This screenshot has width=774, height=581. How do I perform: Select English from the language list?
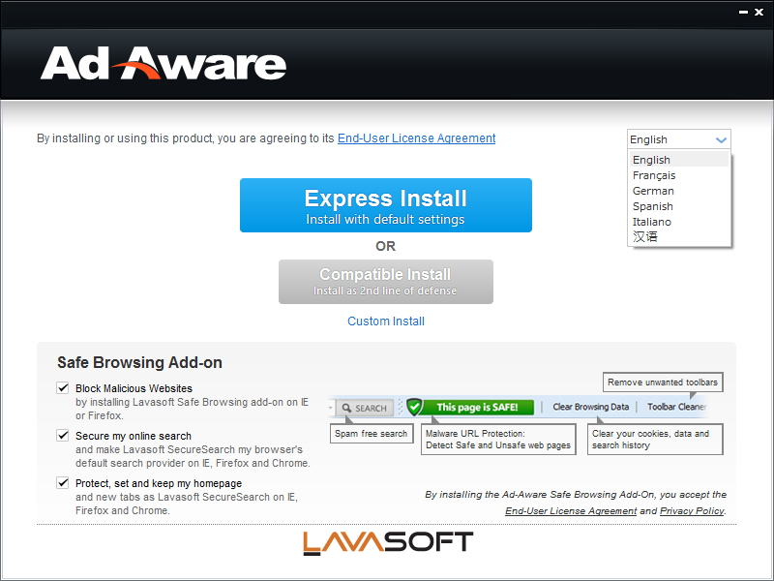coord(679,160)
